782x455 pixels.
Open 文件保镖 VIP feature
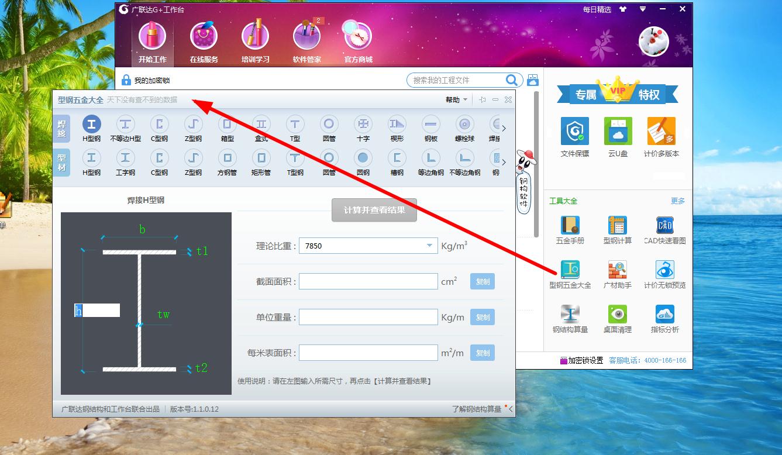(x=574, y=137)
